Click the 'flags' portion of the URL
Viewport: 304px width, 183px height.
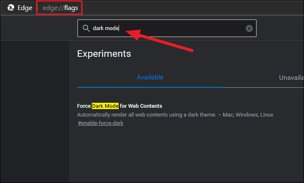[71, 8]
